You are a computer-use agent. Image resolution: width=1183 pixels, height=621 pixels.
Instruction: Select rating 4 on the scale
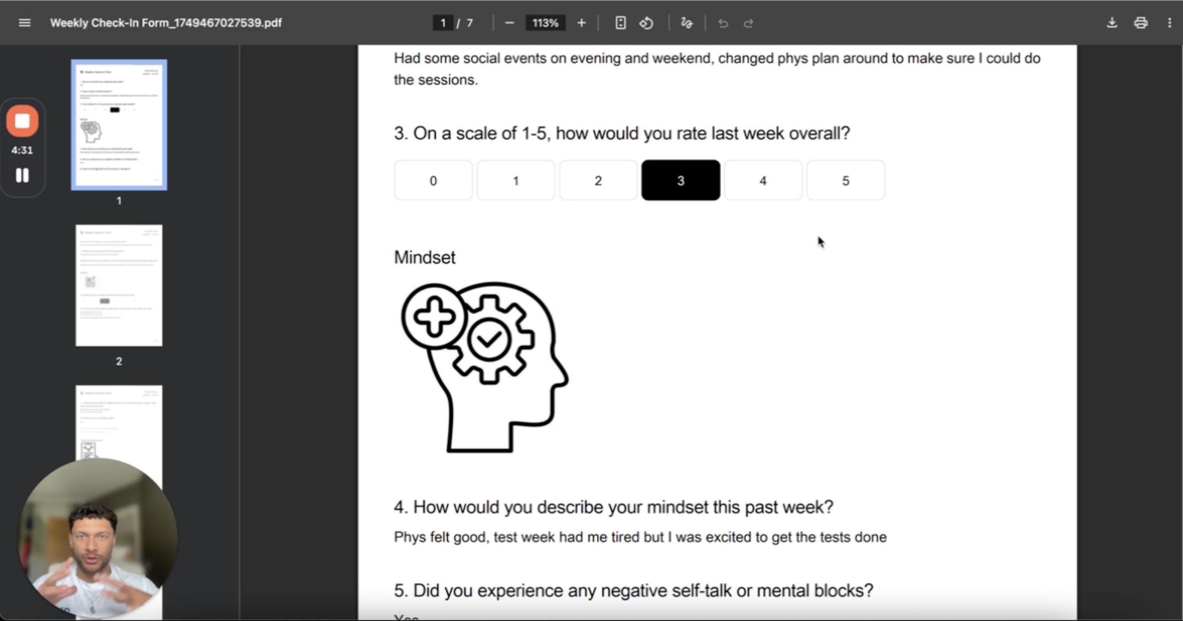(763, 180)
